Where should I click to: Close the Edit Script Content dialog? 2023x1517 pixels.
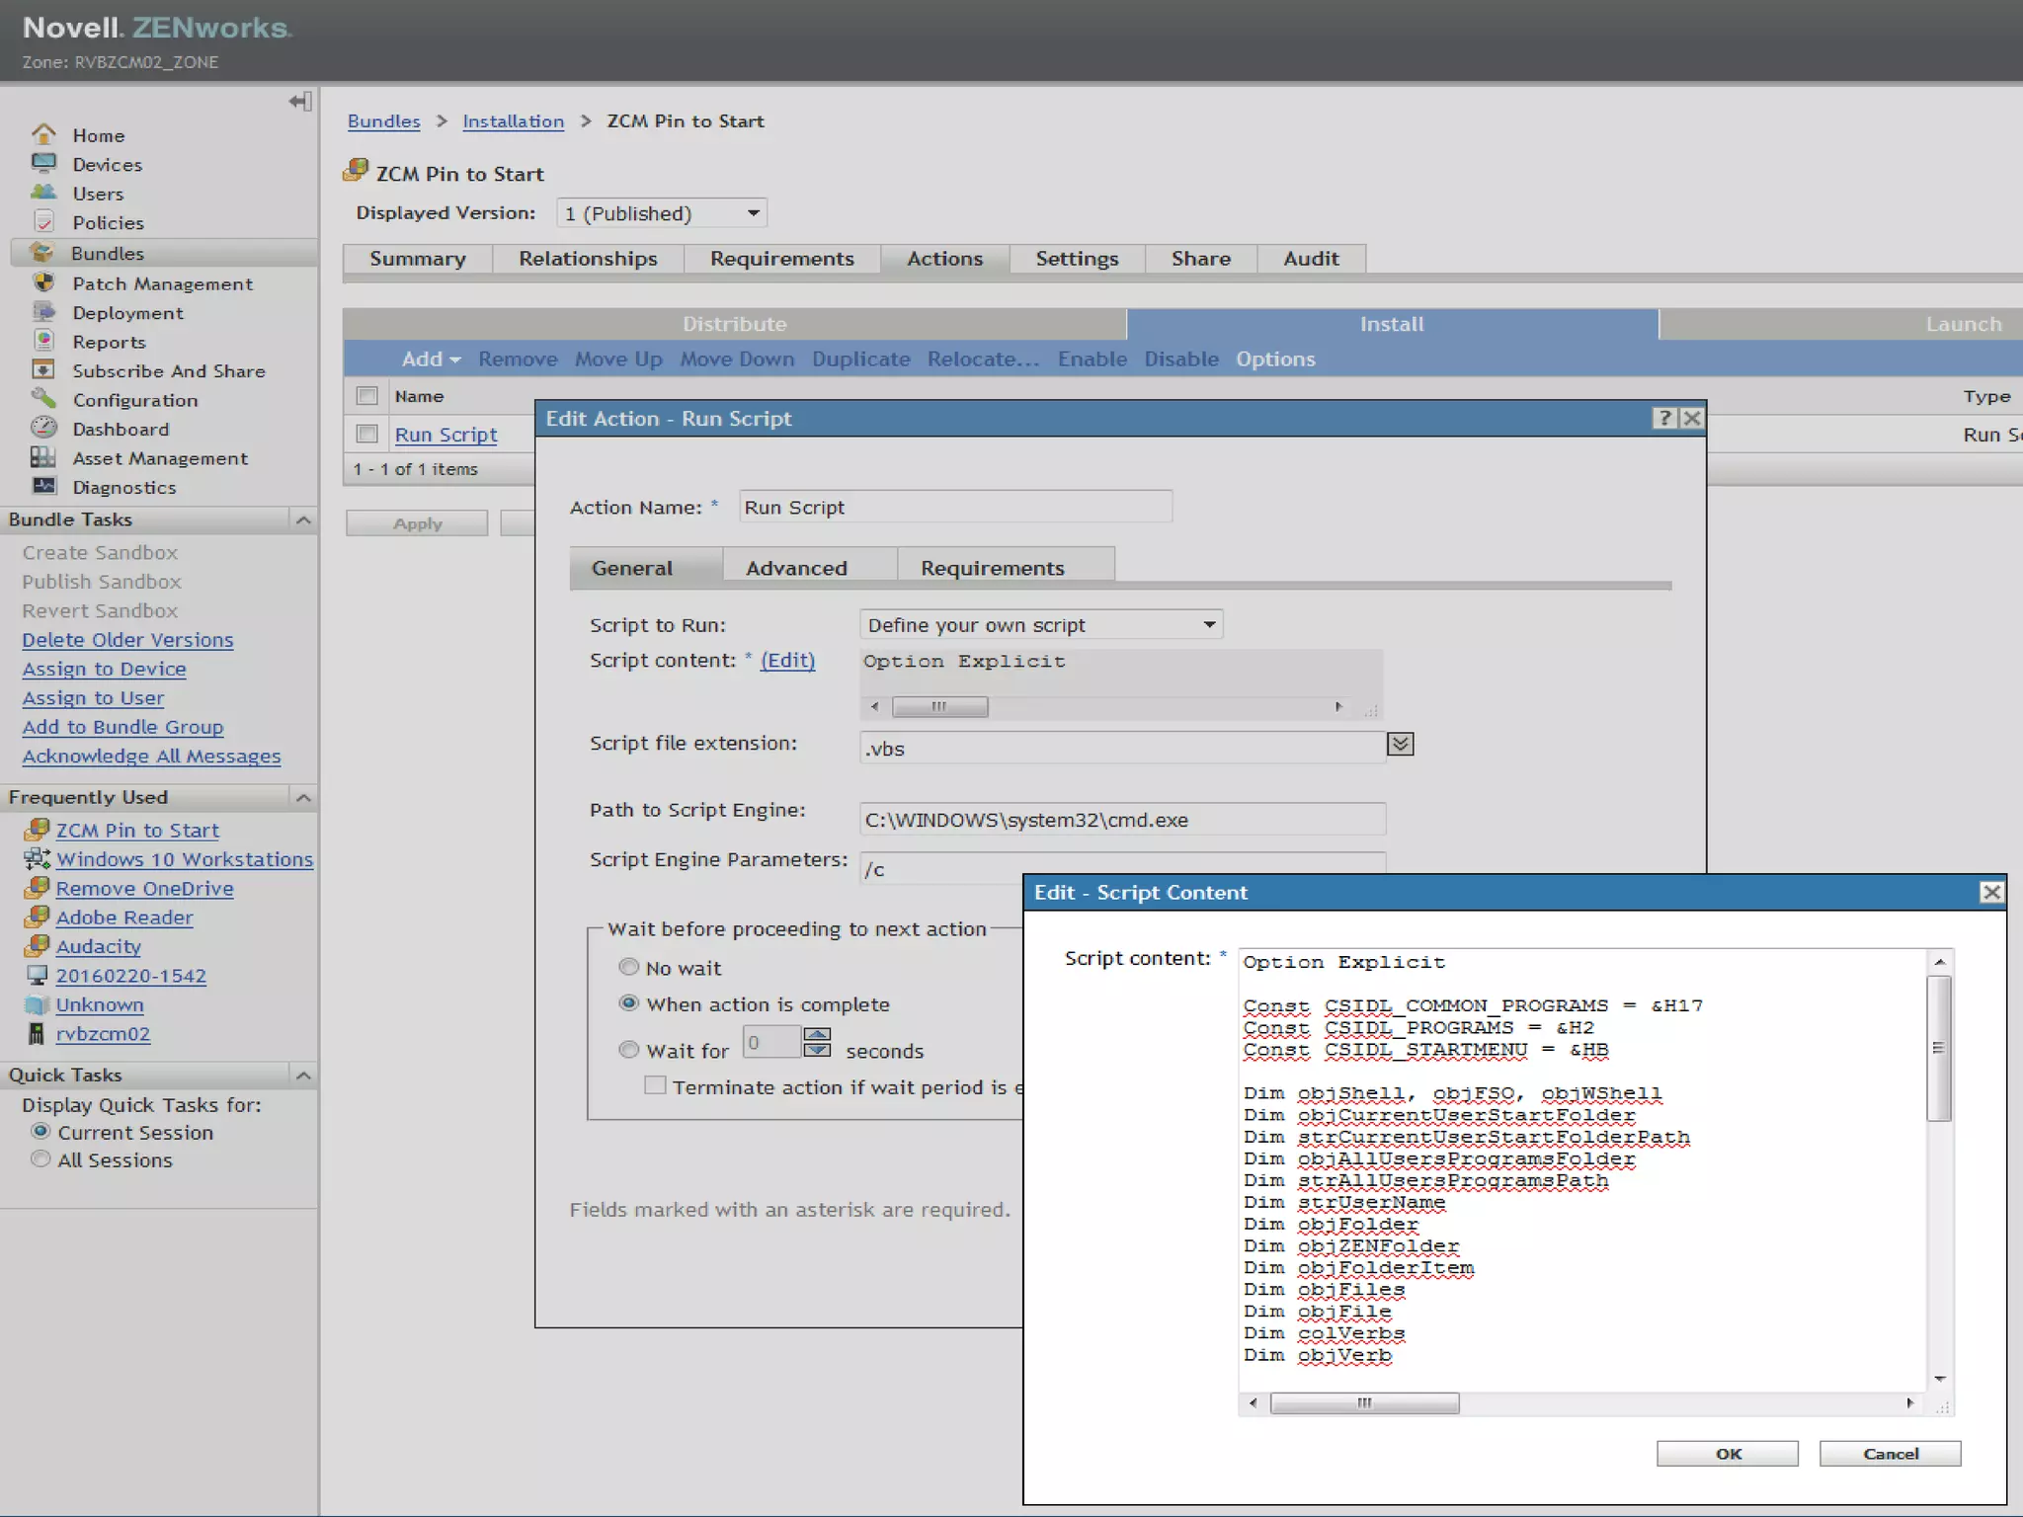tap(1991, 892)
